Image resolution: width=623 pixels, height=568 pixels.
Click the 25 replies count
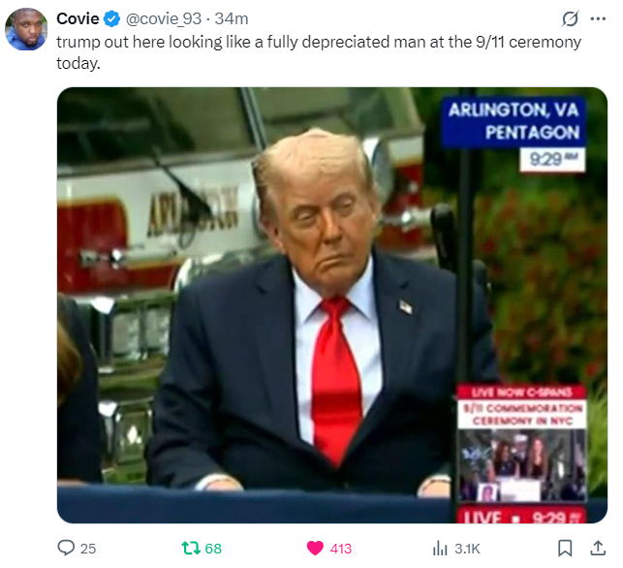coord(88,549)
